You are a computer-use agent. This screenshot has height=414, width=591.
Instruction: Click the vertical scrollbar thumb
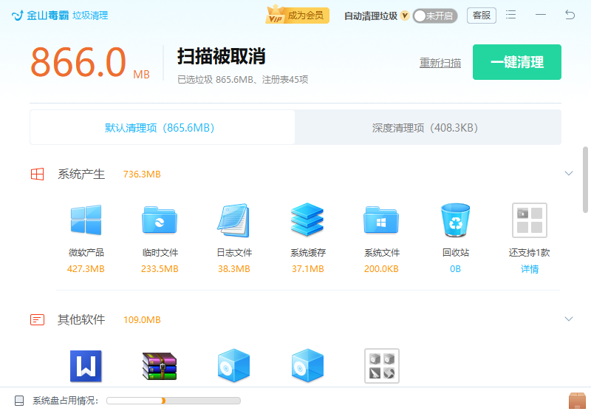pyautogui.click(x=585, y=180)
